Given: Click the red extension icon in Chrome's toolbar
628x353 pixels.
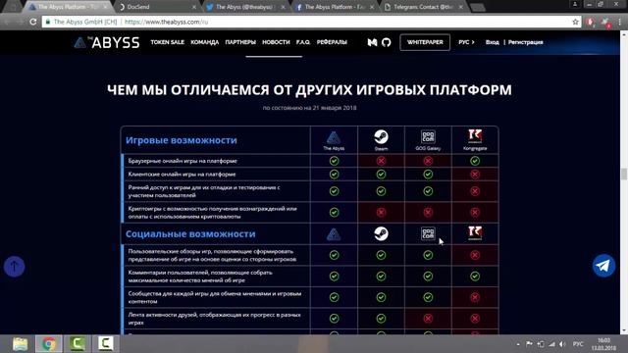Looking at the screenshot, I should (x=590, y=22).
